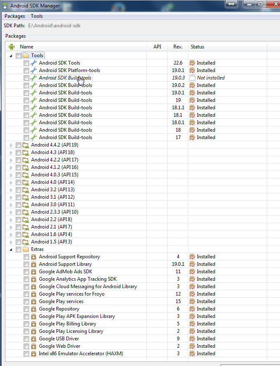Click installed status icon for Google Cloud Messaging
This screenshot has width=280, height=366.
[x=192, y=287]
